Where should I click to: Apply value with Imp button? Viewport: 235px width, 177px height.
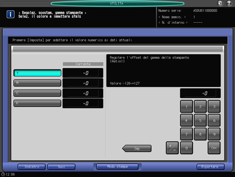(137, 148)
